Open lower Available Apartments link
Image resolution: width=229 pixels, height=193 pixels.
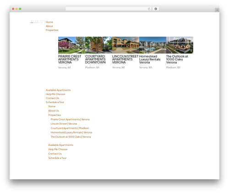pyautogui.click(x=61, y=145)
